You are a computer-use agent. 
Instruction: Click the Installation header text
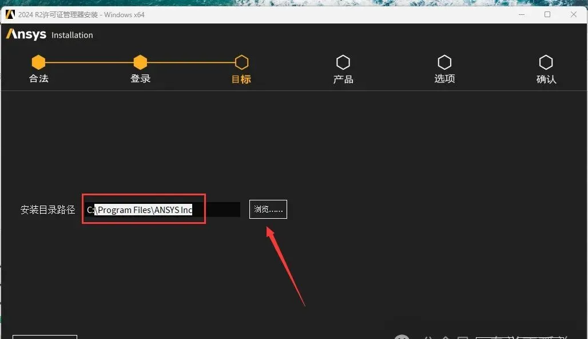tap(72, 36)
